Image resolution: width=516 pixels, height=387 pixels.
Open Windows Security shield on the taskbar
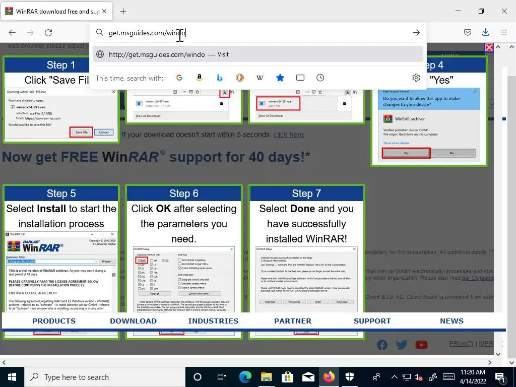pos(350,377)
